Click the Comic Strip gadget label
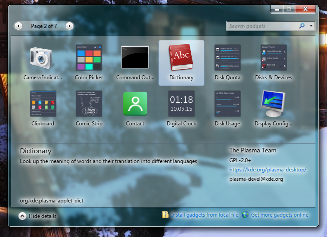This screenshot has width=327, height=237. [x=89, y=124]
